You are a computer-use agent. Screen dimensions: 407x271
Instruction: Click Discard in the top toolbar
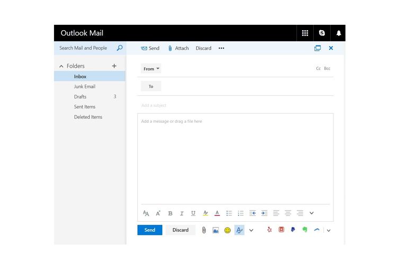click(x=203, y=48)
